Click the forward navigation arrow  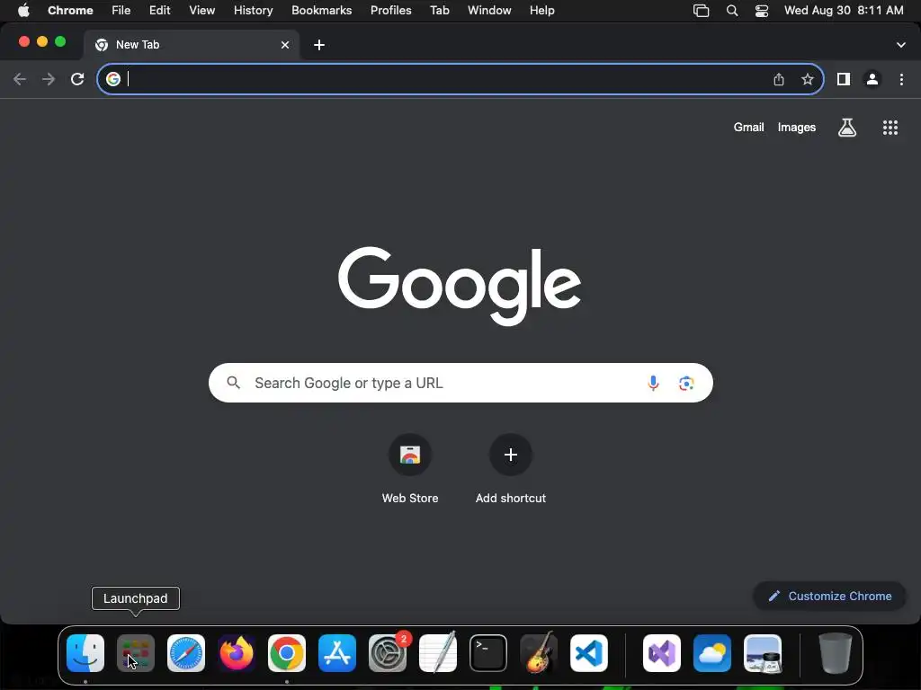click(x=49, y=79)
